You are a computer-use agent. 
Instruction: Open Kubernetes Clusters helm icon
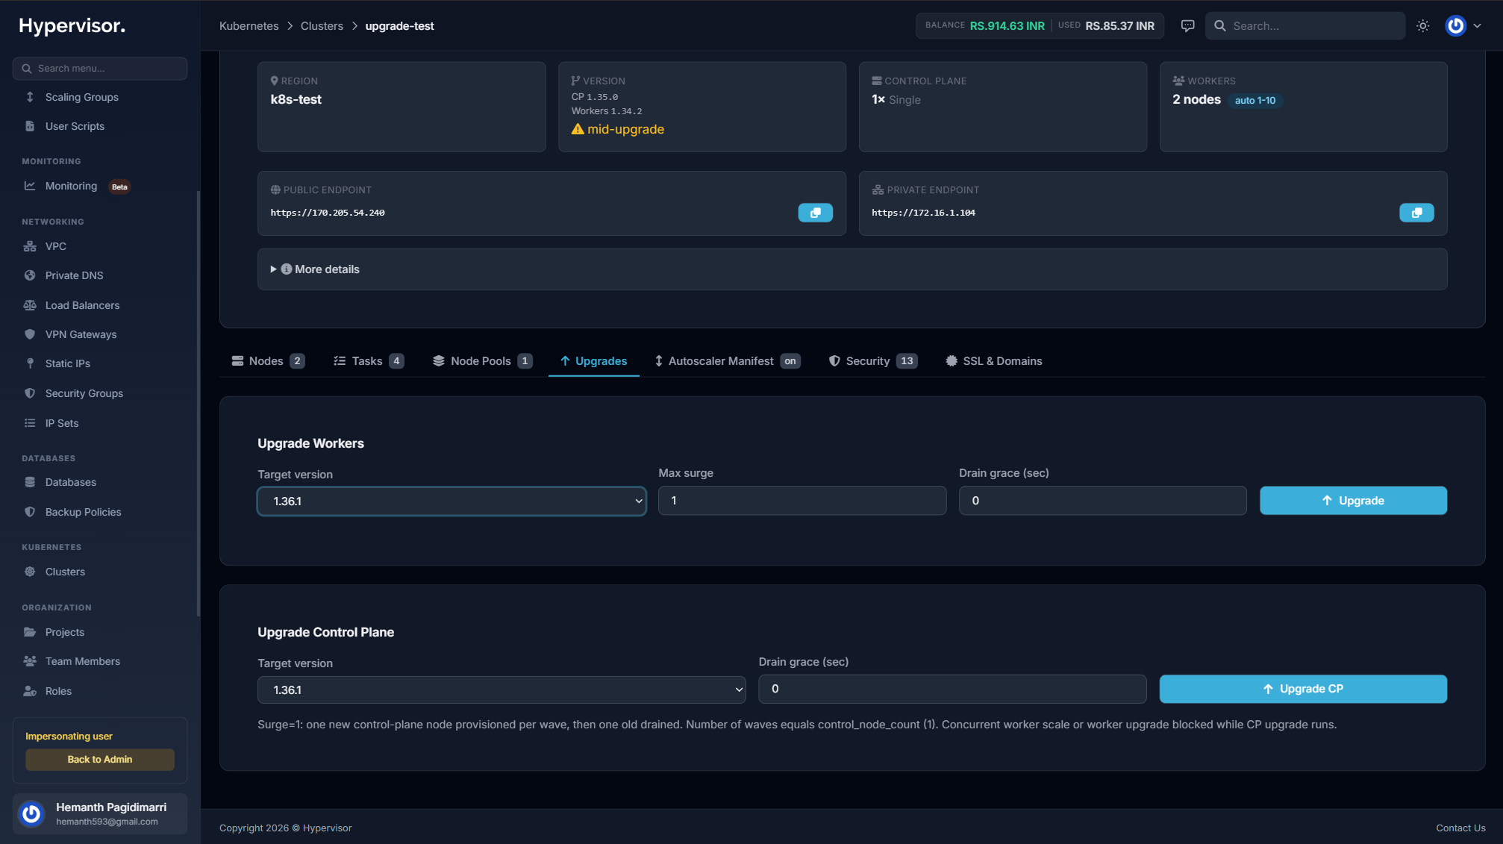[x=30, y=572]
